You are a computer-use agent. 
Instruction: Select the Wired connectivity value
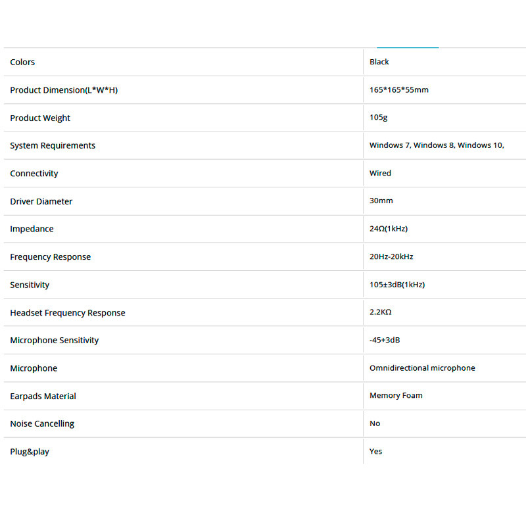[x=380, y=174]
